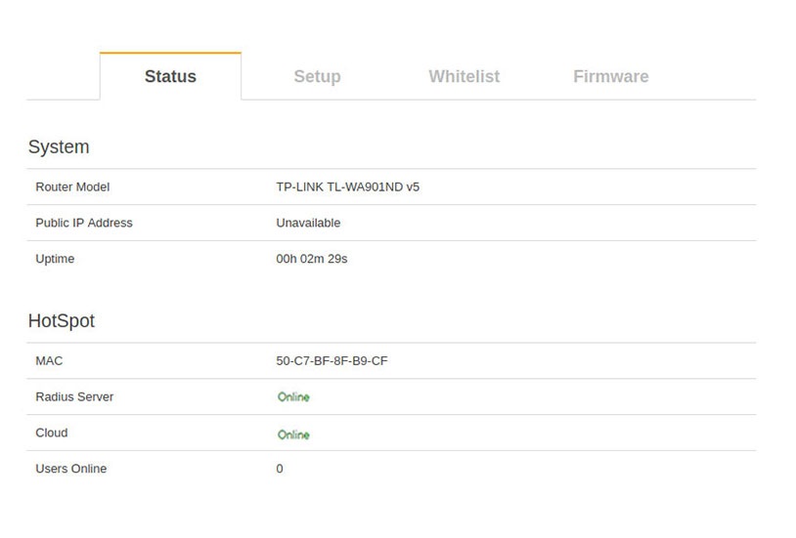This screenshot has height=538, width=796.
Task: Click the Radius Server Online status
Action: point(293,397)
